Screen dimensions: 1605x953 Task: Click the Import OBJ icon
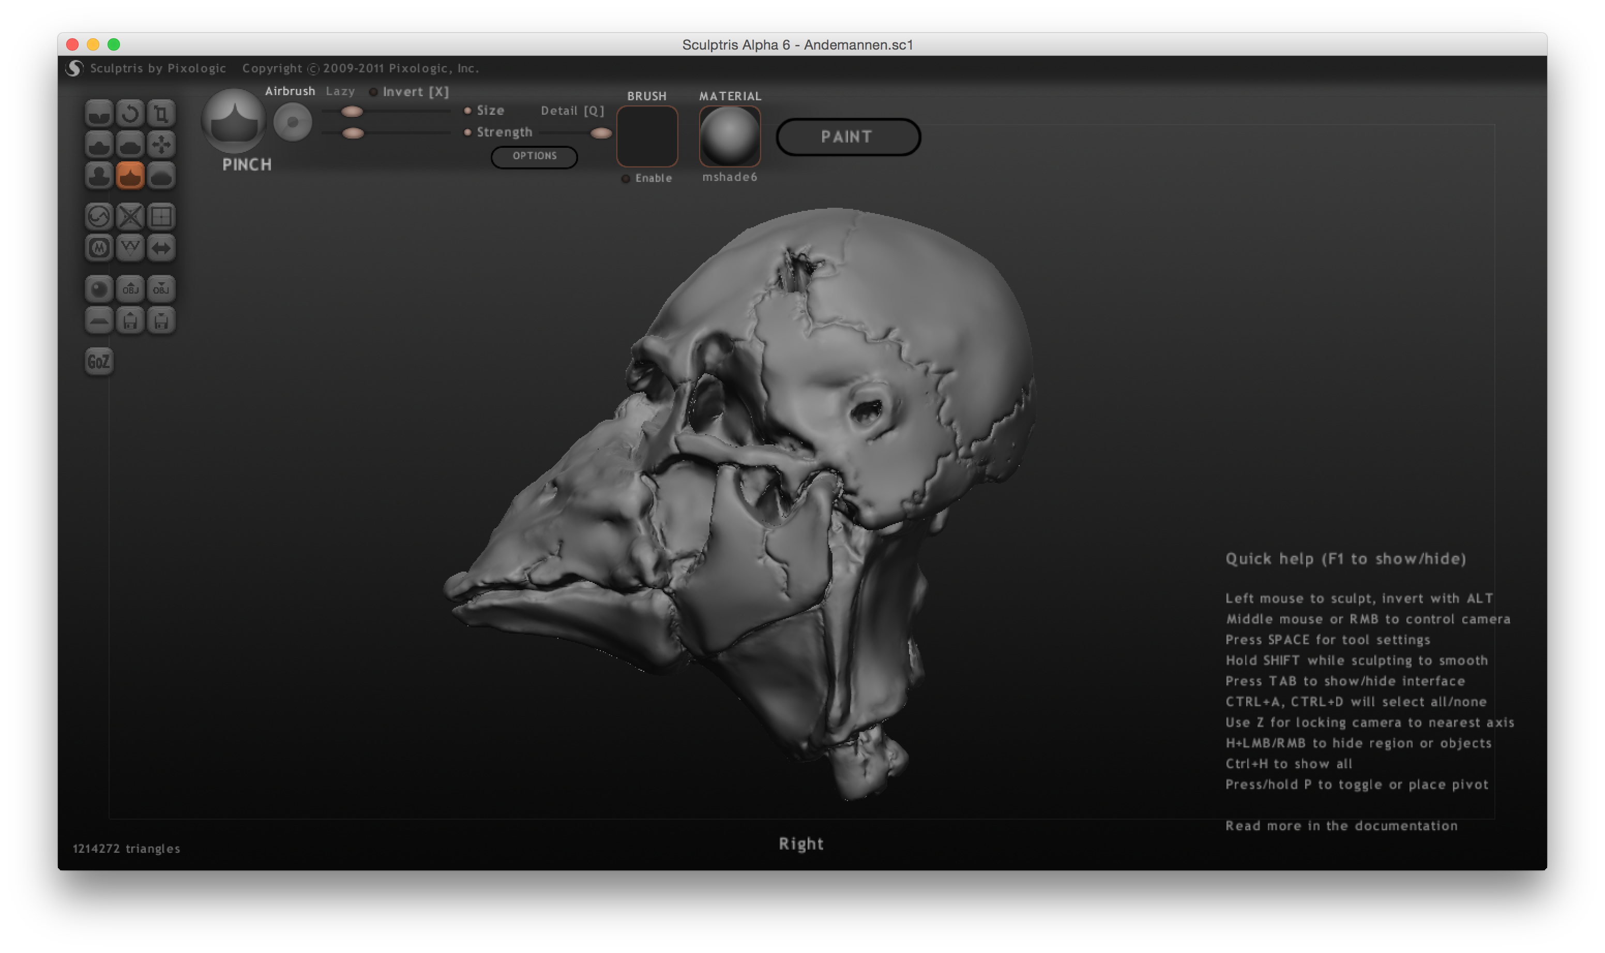130,289
